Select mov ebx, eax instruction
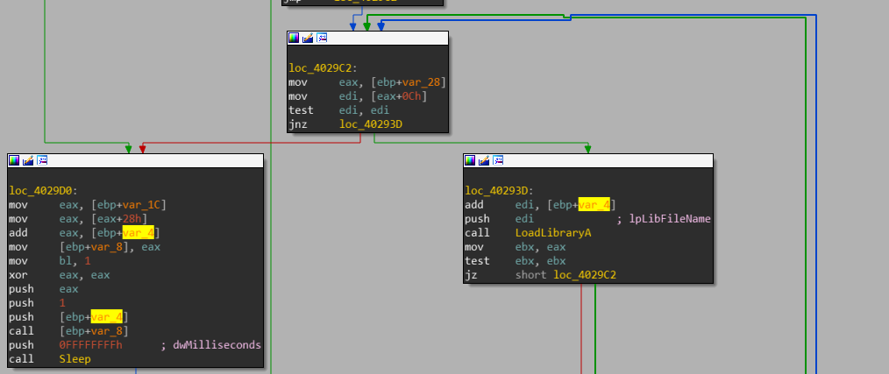Screen dimensions: 889x374 515,246
